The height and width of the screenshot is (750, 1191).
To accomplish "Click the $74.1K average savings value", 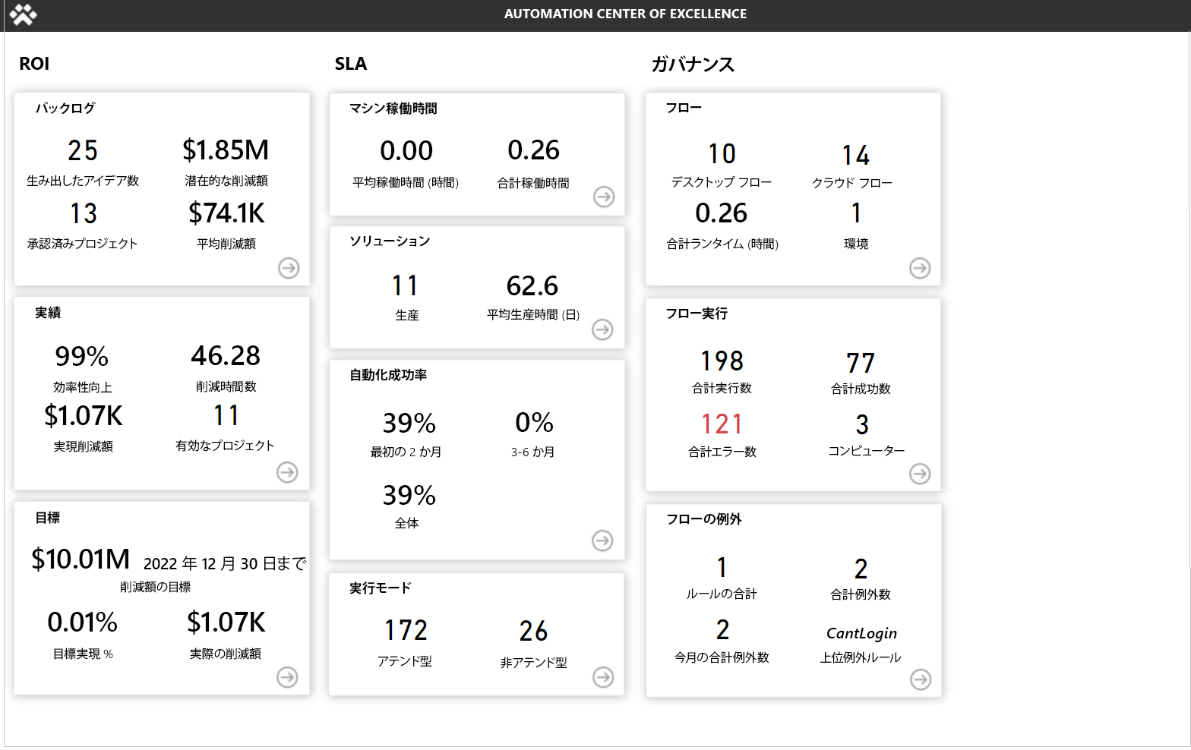I will point(226,213).
